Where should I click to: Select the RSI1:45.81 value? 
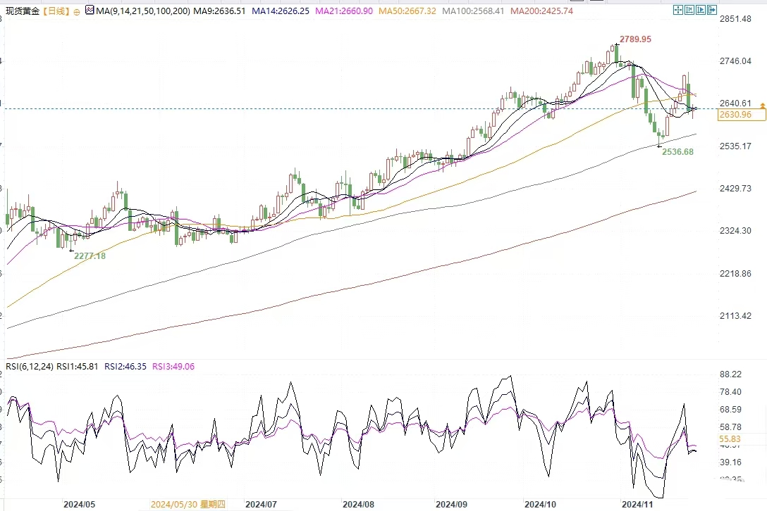pos(78,367)
